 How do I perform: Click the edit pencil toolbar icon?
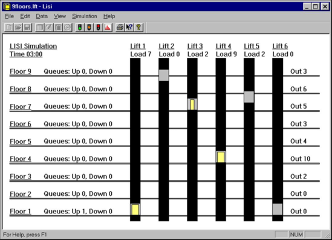[x=49, y=28]
